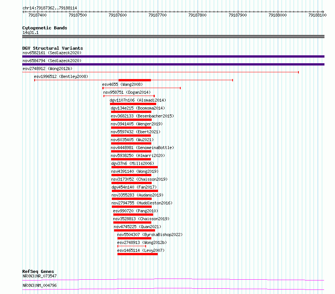Click the long red line under esv2748912
This screenshot has width=335, height=294.
[x=160, y=72]
